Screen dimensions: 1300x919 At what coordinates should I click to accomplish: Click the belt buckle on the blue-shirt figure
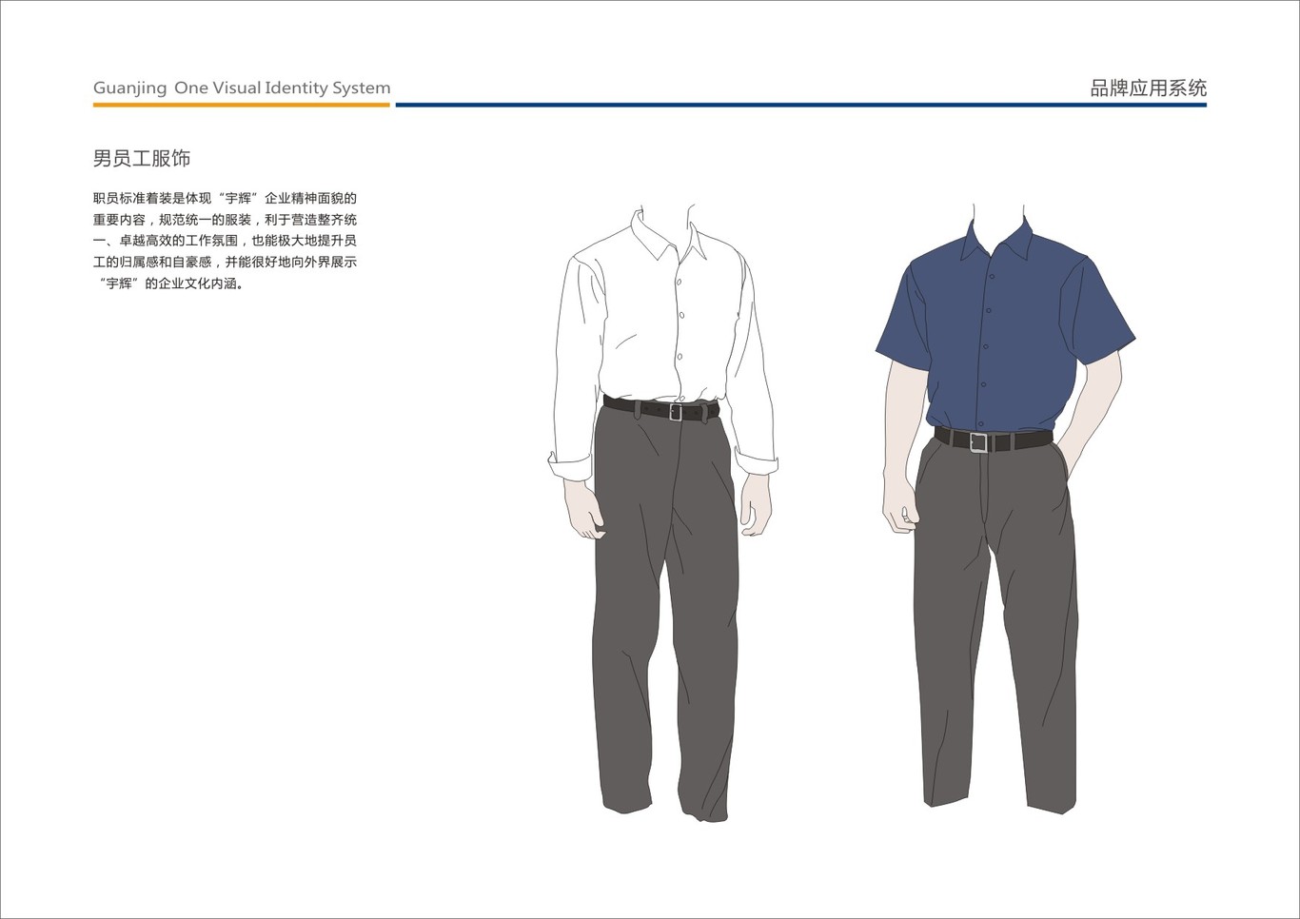pyautogui.click(x=979, y=442)
